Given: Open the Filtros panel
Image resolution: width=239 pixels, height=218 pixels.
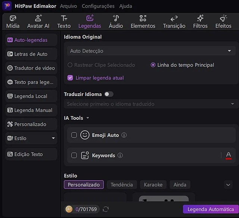Looking at the screenshot, I should pos(200,22).
